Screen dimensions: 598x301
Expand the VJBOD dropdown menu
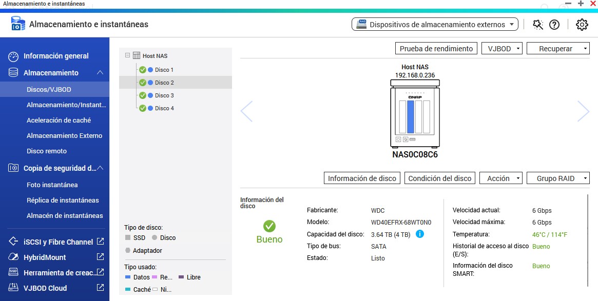pos(501,49)
